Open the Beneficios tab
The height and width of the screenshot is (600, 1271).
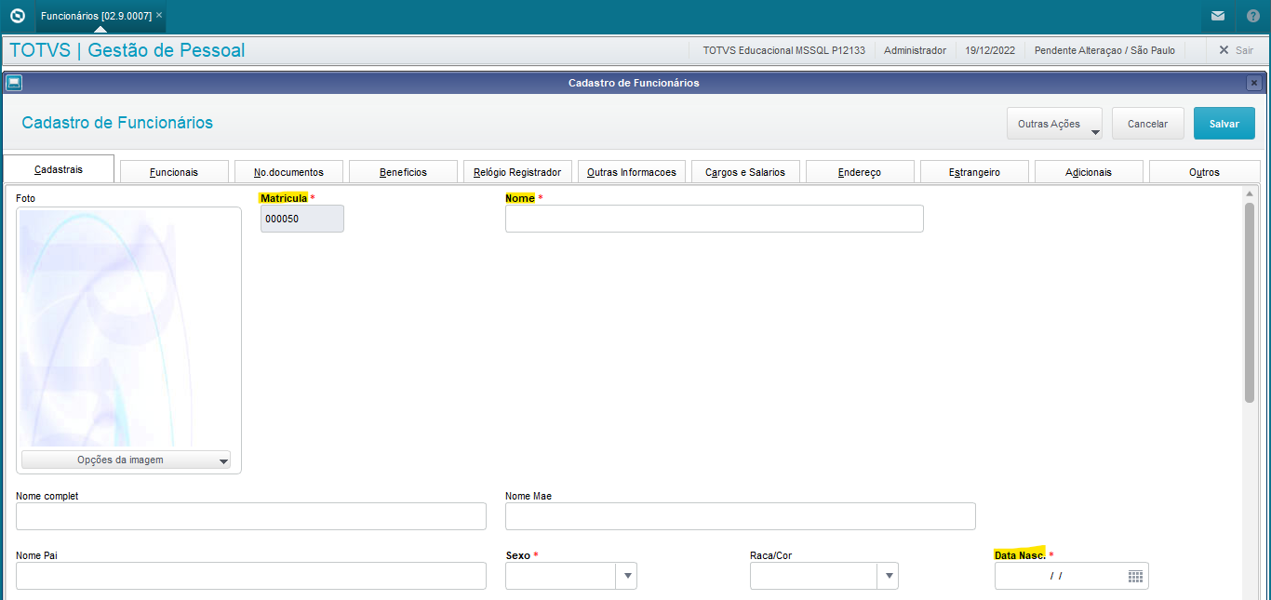pyautogui.click(x=403, y=172)
